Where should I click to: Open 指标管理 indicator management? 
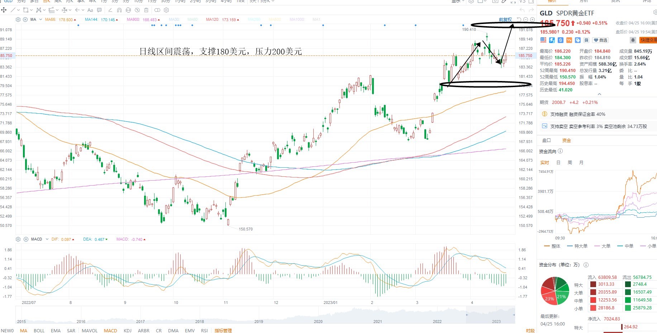223,330
